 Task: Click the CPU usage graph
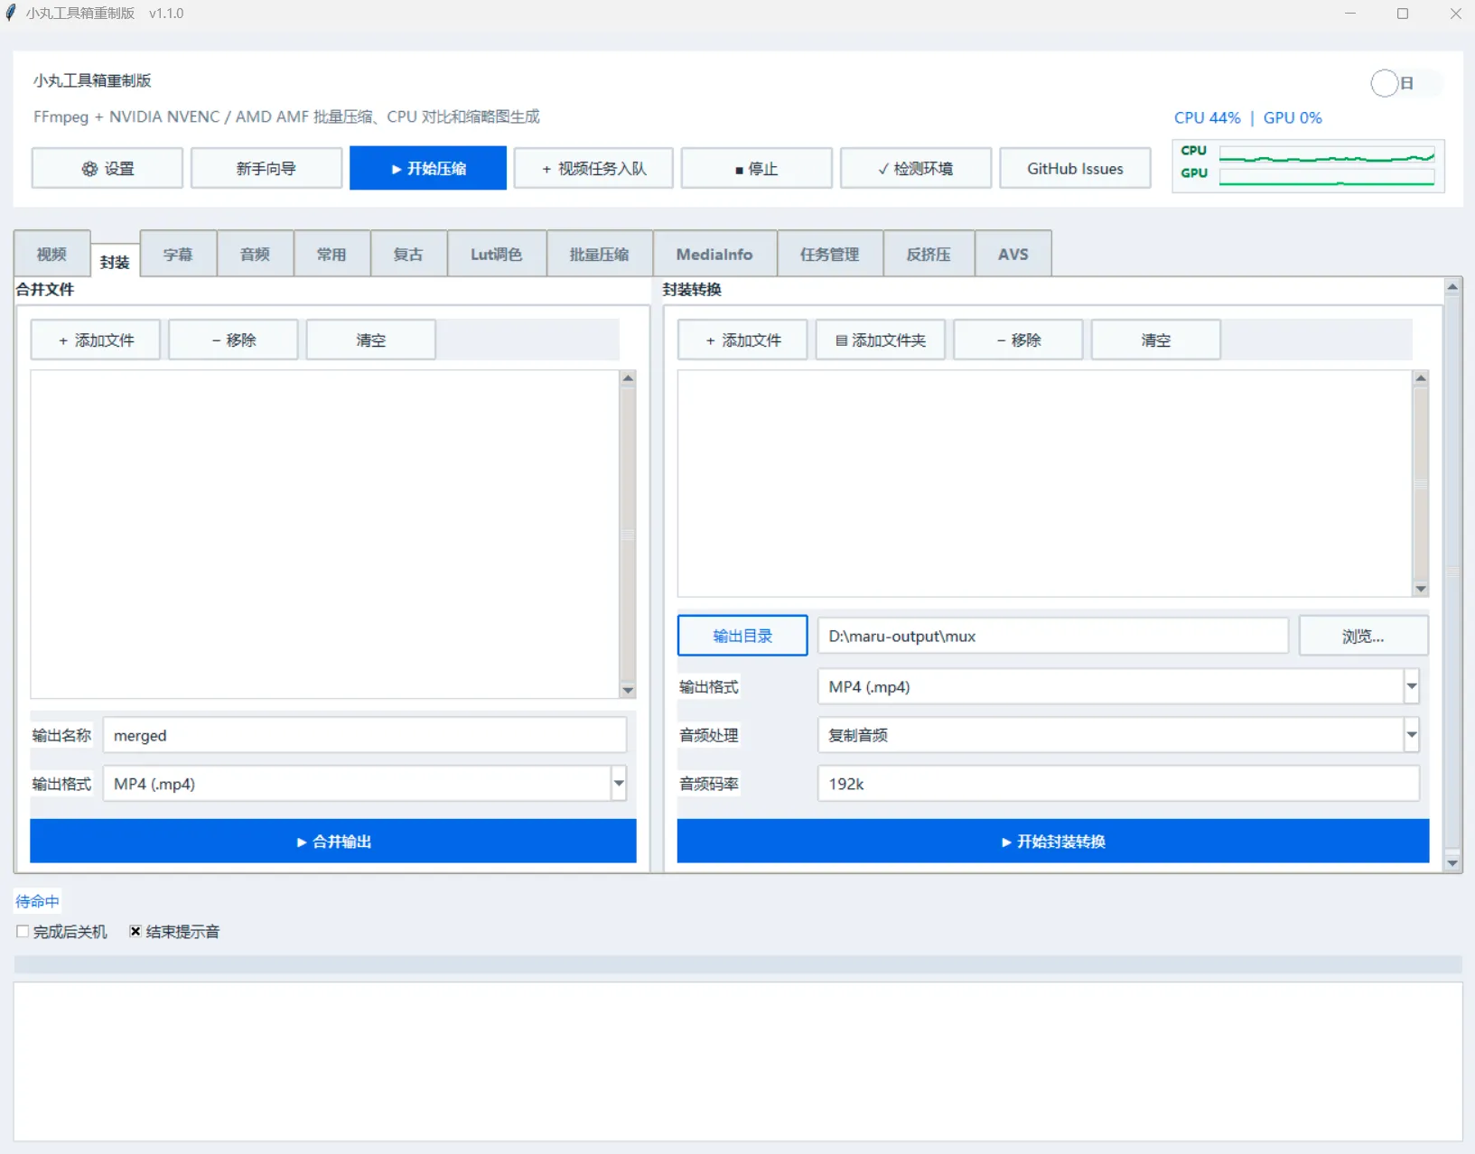tap(1326, 155)
